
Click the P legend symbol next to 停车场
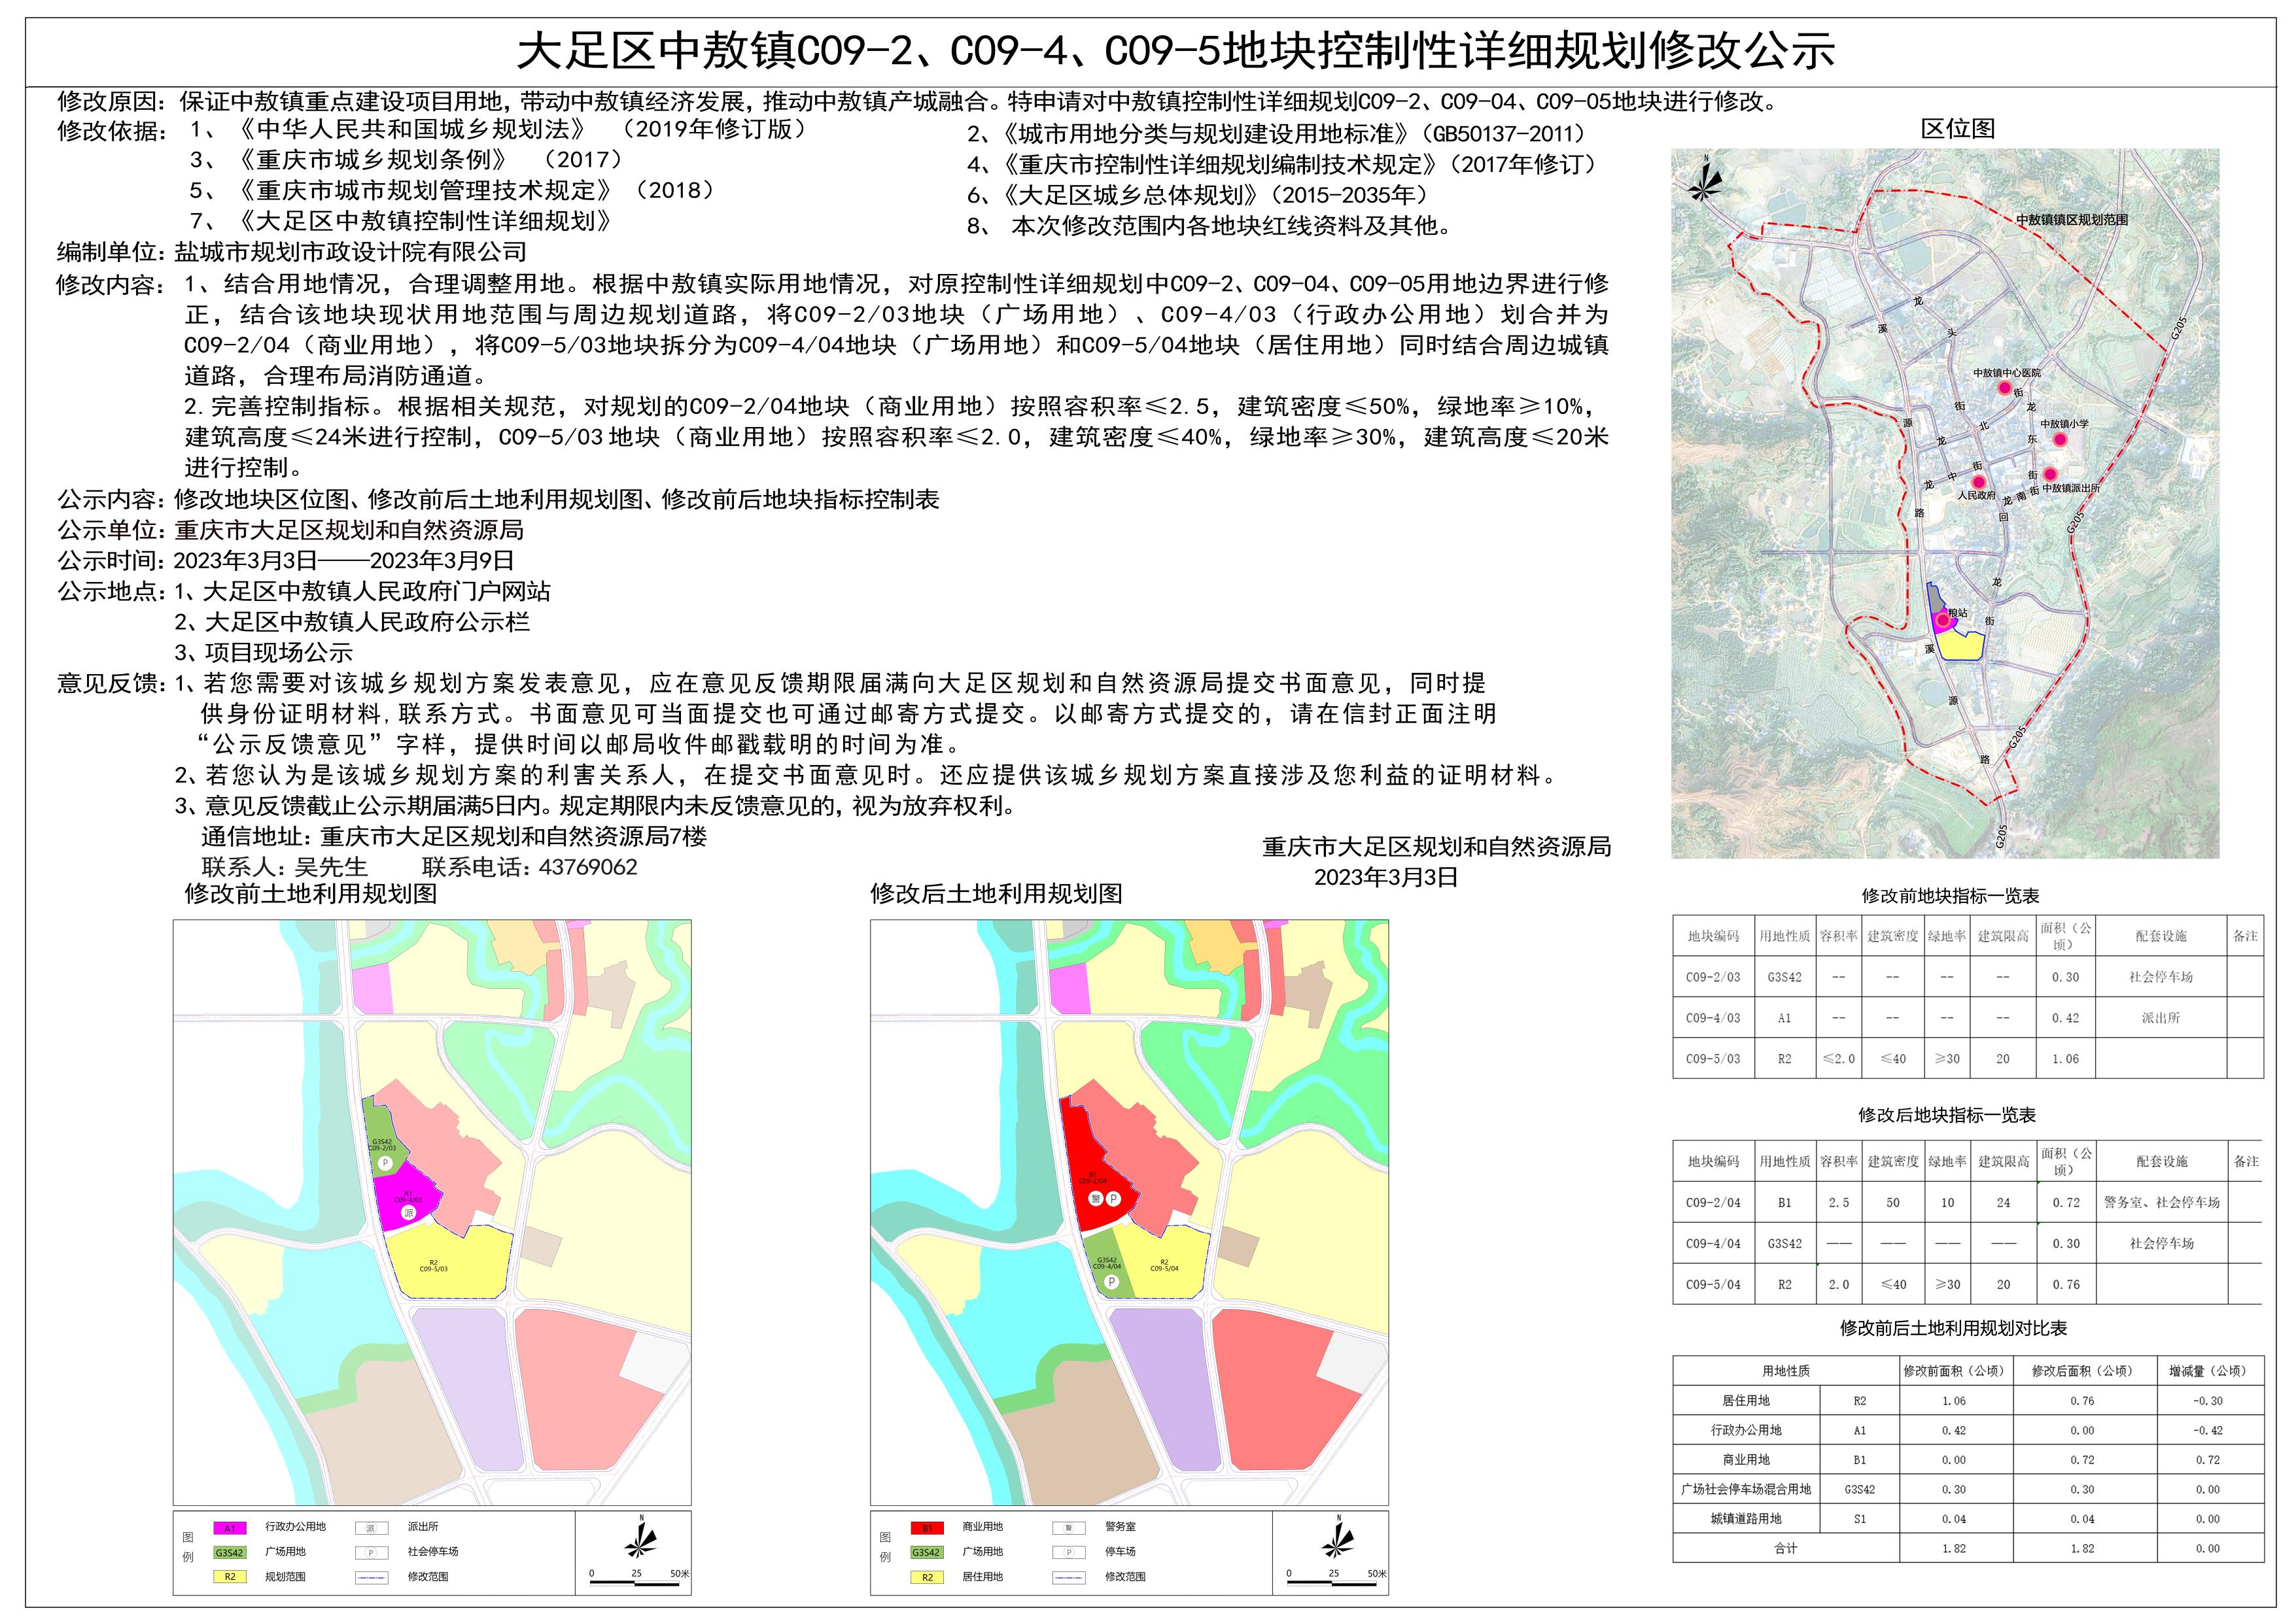(1068, 1553)
